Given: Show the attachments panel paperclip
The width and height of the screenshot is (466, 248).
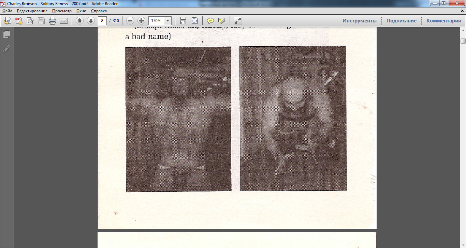Looking at the screenshot, I should pos(6,49).
